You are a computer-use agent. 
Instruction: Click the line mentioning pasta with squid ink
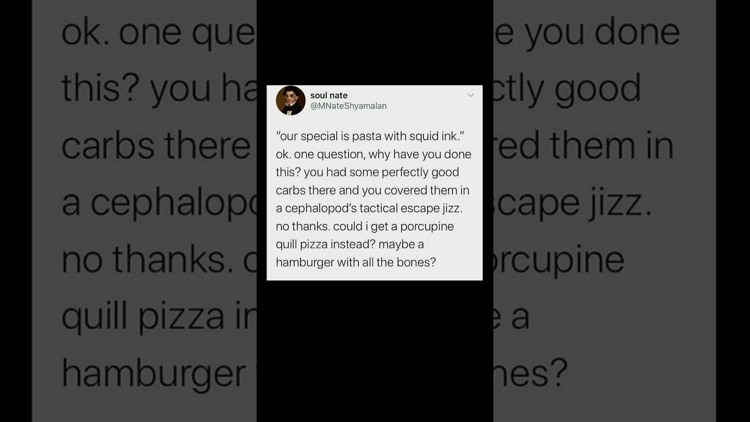point(370,136)
